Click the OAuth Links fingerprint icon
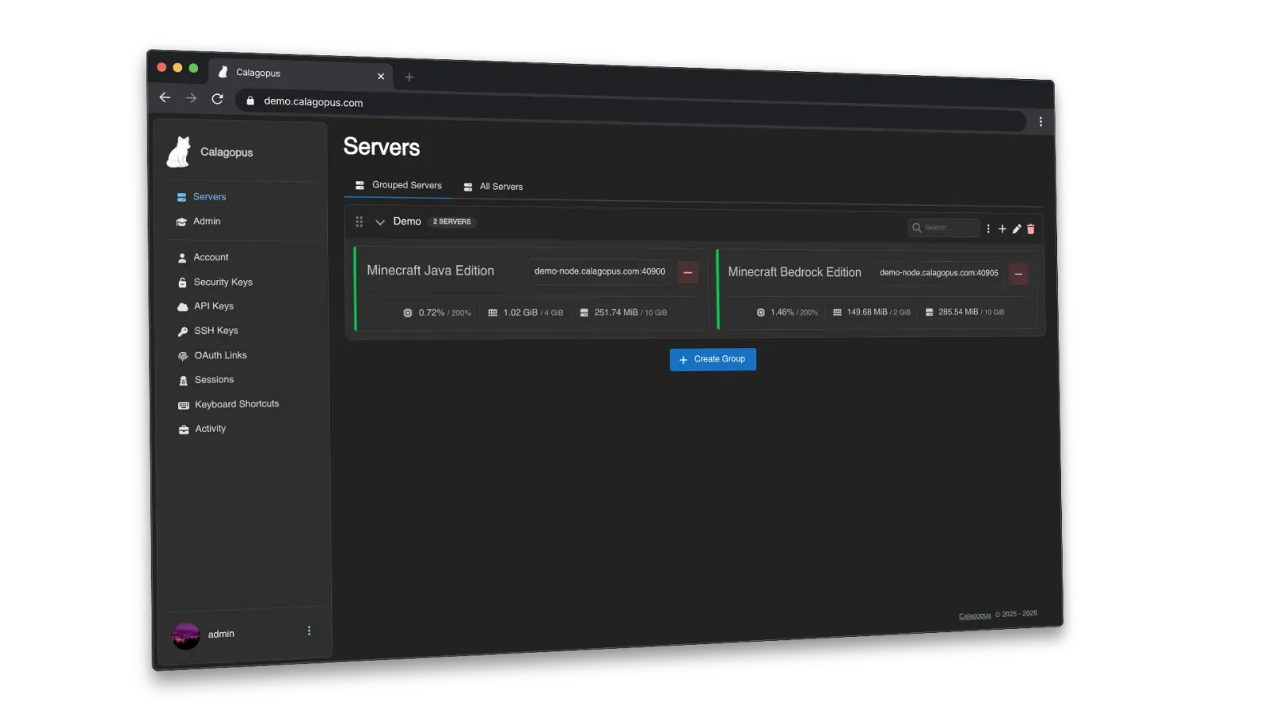Screen dimensions: 1267x712 pos(183,356)
